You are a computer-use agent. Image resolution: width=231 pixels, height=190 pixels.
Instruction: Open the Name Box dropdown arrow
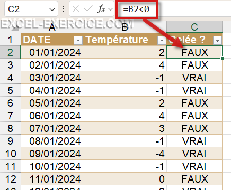52,9
